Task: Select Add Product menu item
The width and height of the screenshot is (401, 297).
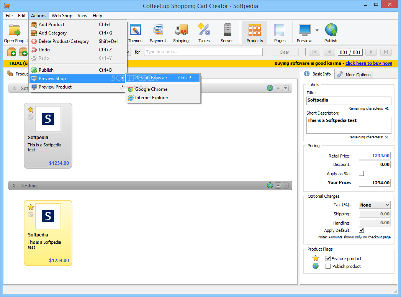Action: (77, 25)
